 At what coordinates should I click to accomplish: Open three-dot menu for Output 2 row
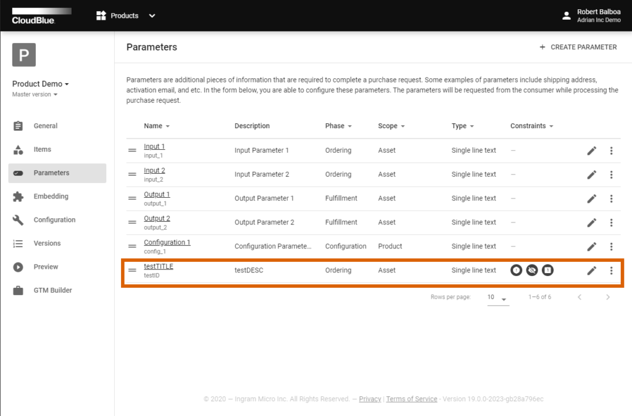point(611,222)
